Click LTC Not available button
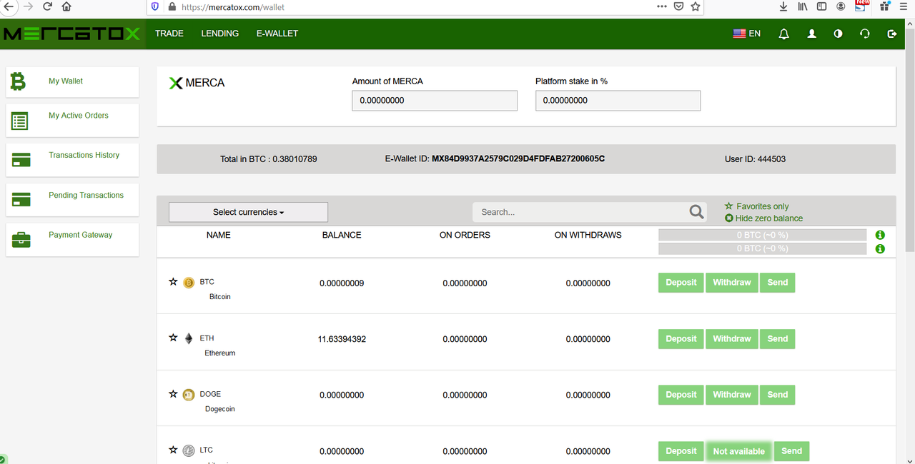This screenshot has height=464, width=915. click(739, 451)
